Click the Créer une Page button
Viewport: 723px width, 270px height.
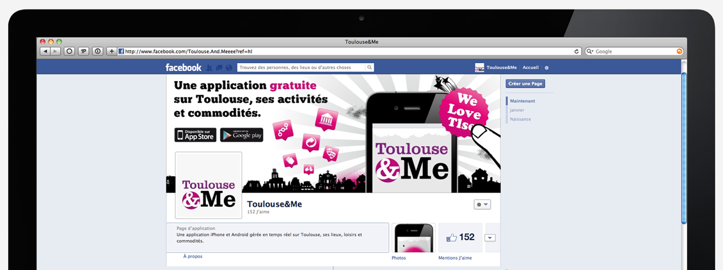coord(525,84)
